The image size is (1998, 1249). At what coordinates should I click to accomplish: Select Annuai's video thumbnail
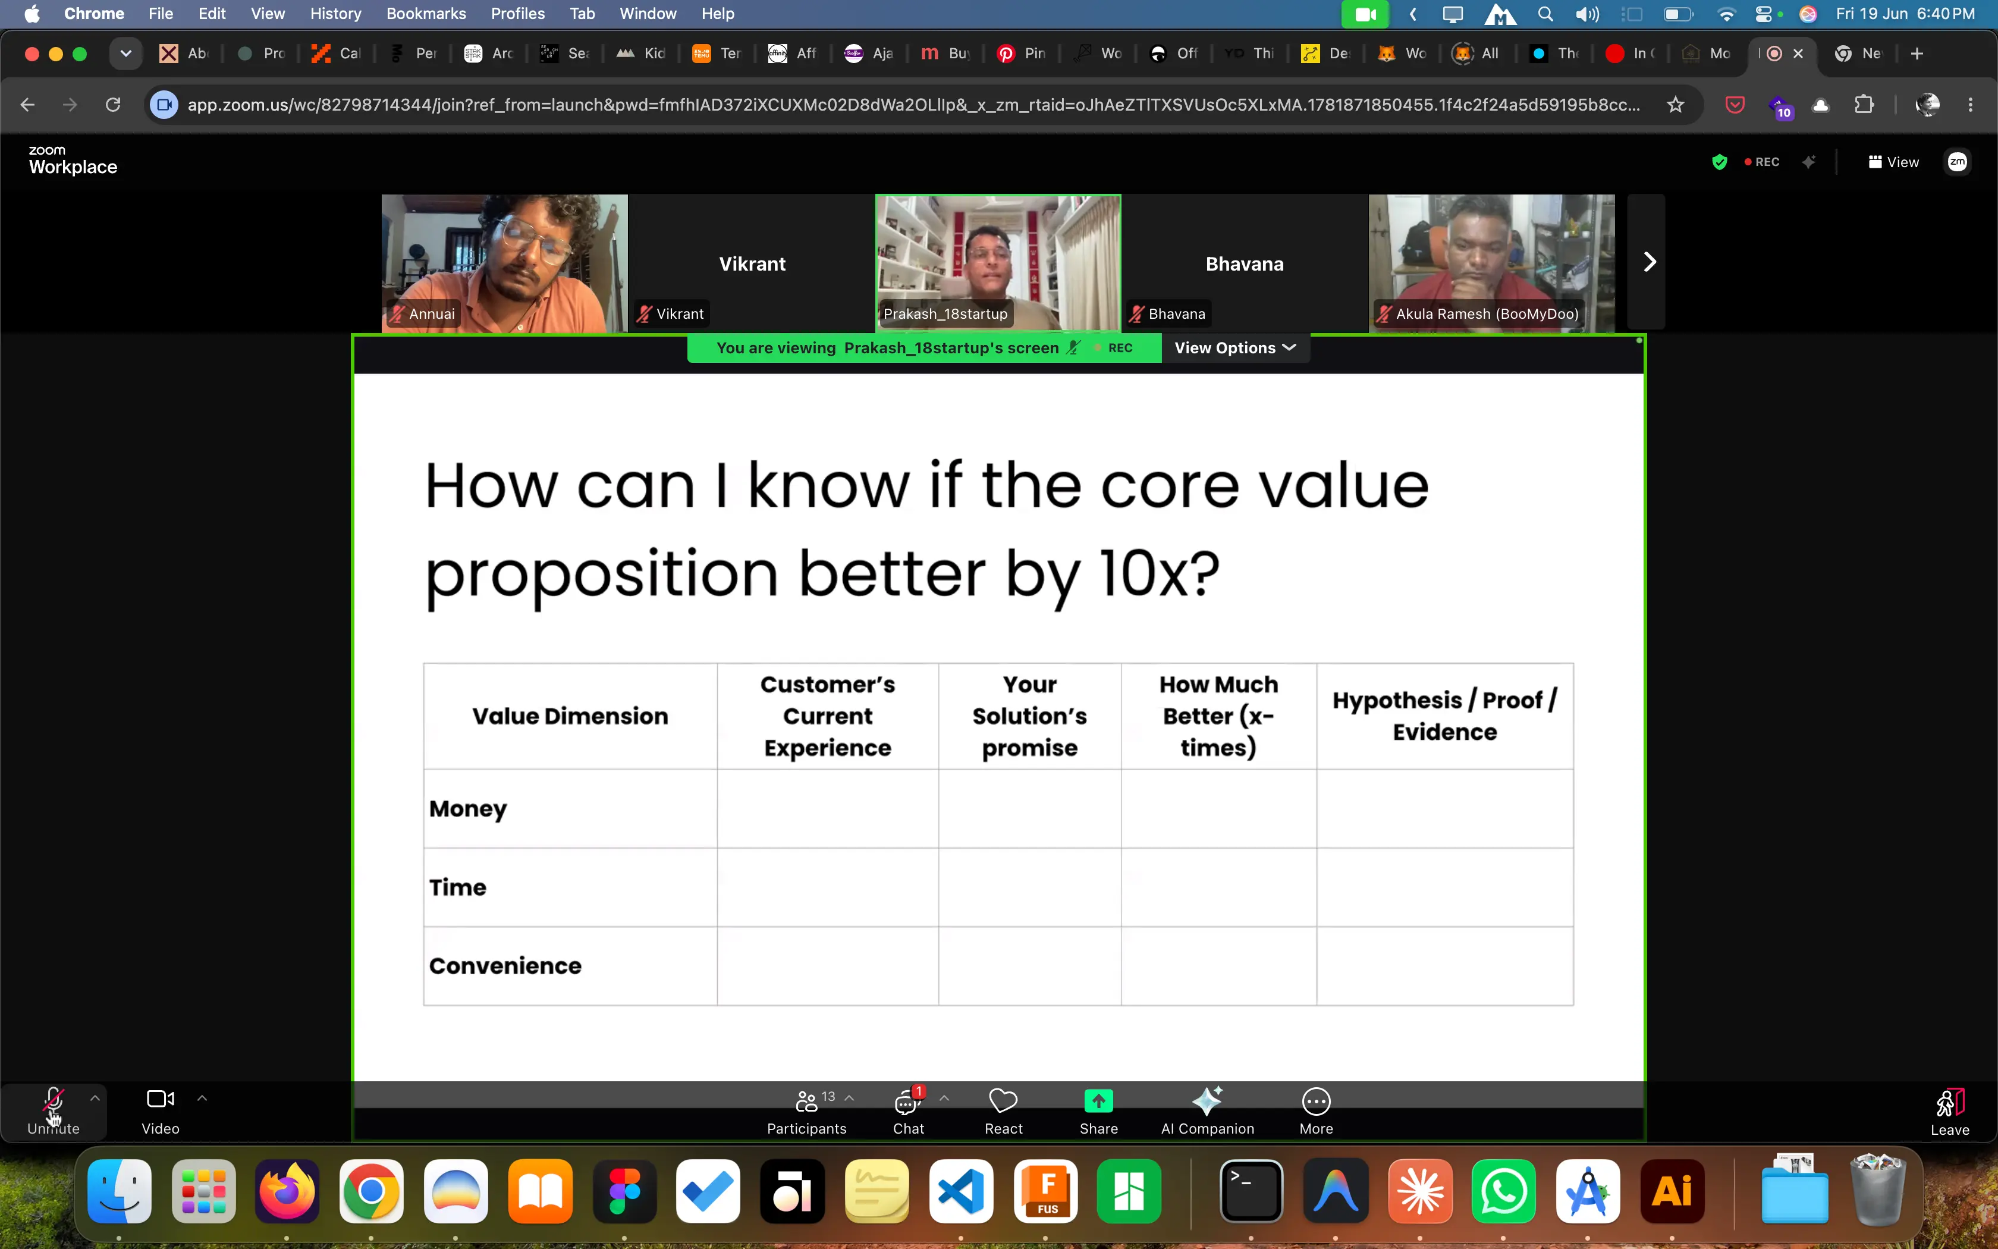504,263
